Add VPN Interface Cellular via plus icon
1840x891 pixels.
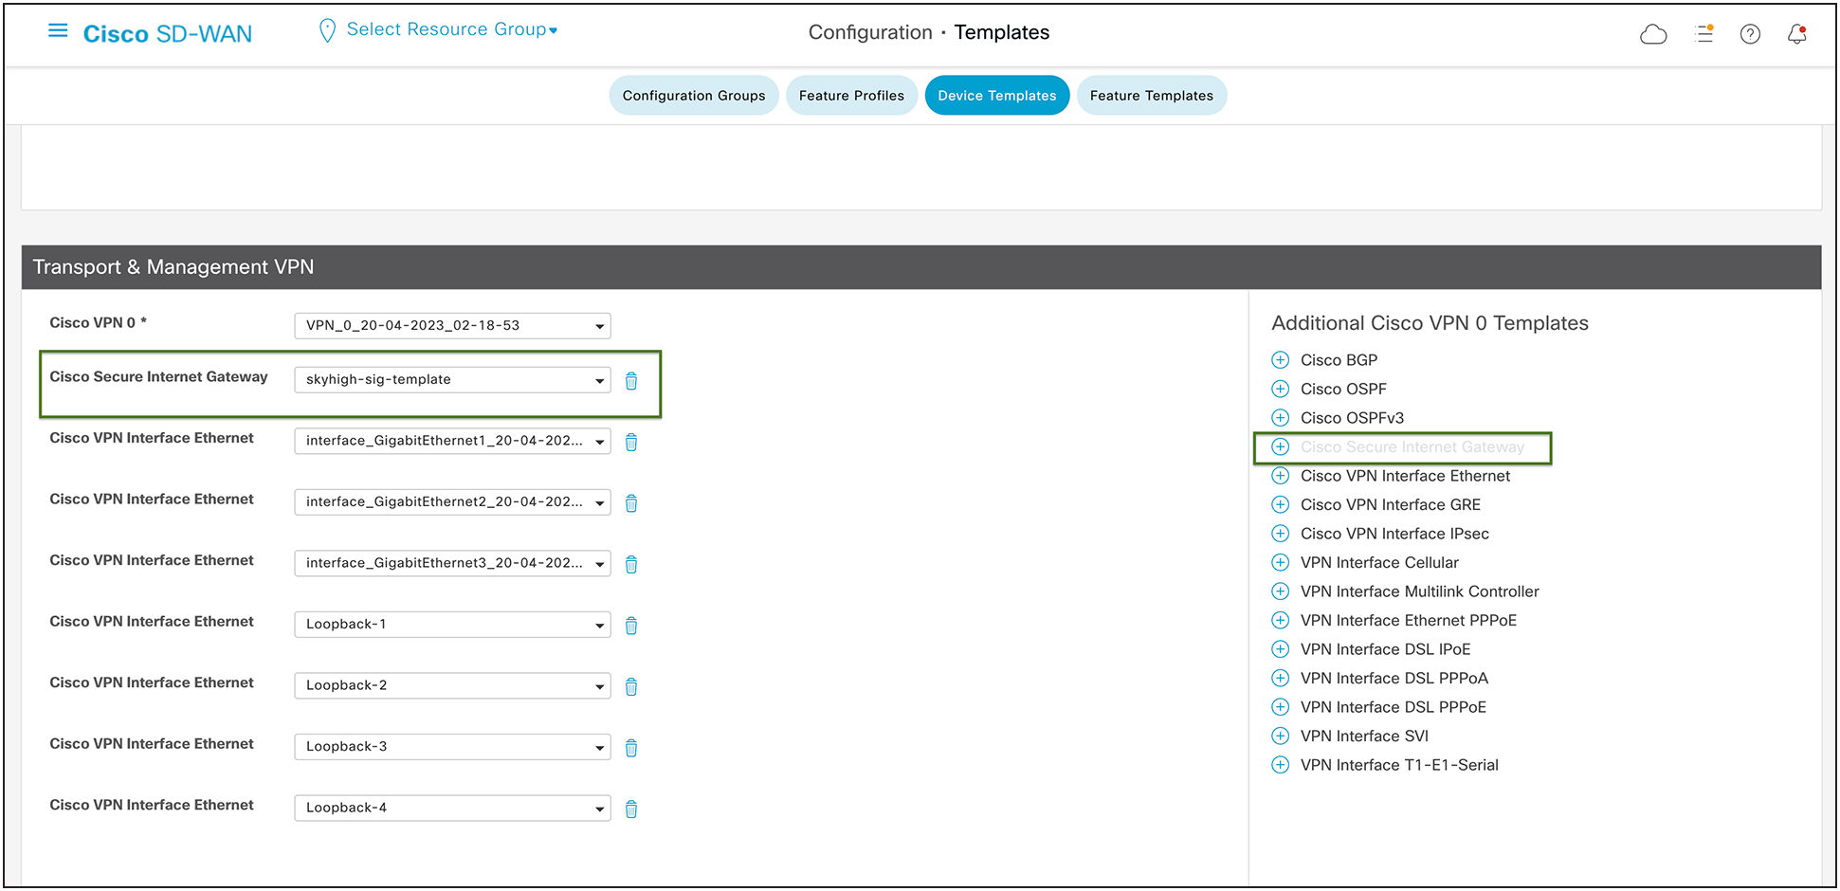point(1280,562)
